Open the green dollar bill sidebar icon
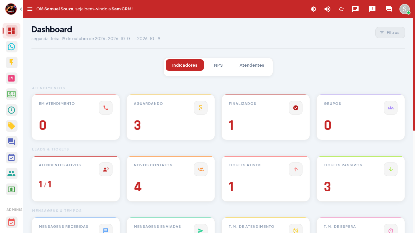Viewport: 415px width, 233px height. pyautogui.click(x=12, y=189)
